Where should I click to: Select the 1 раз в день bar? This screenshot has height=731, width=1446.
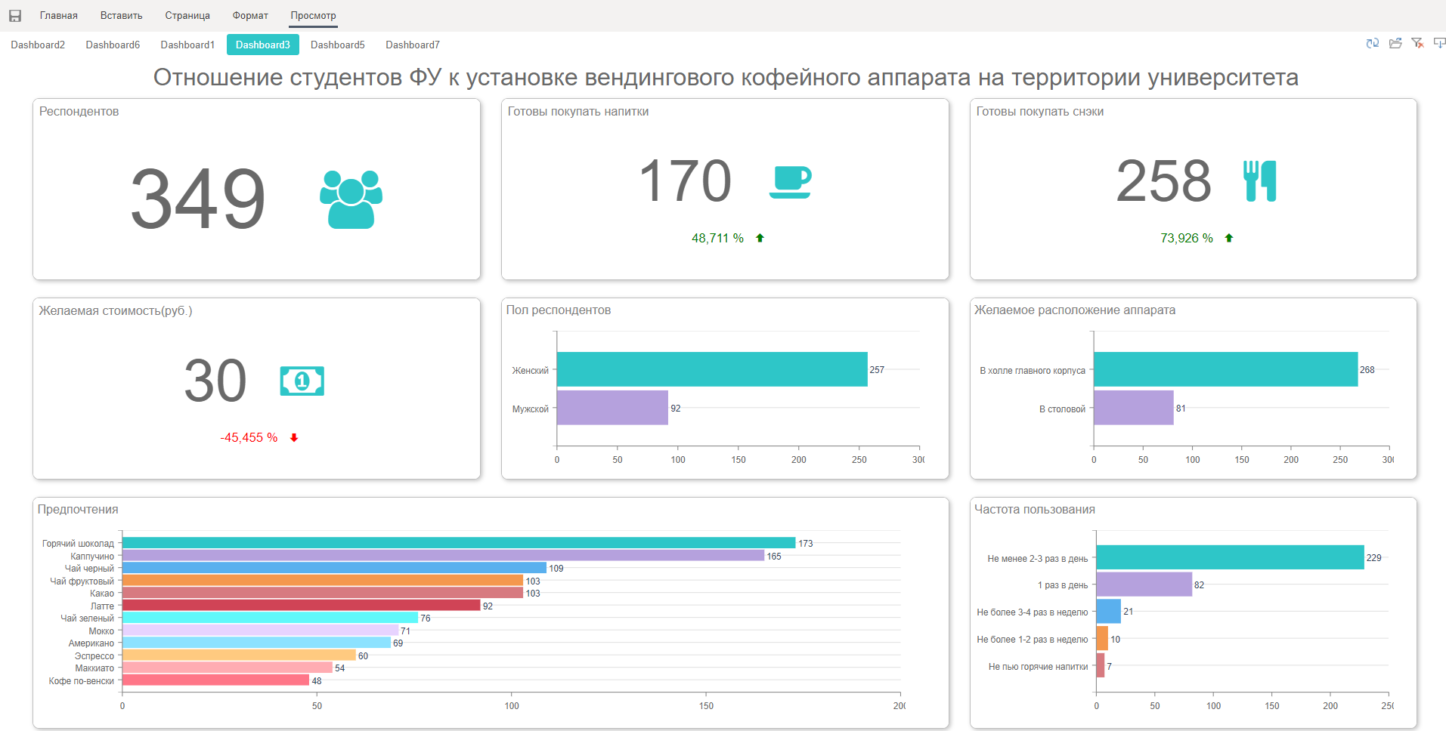click(x=1144, y=584)
